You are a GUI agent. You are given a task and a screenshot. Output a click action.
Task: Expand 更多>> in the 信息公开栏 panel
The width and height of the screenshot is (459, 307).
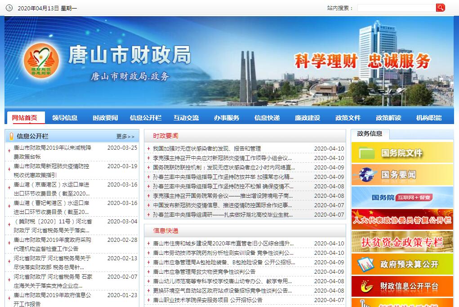click(125, 136)
